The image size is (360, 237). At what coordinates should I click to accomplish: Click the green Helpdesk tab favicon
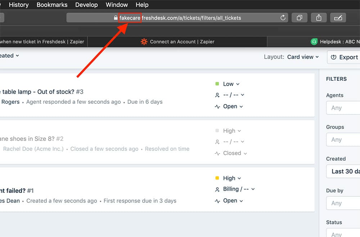coord(314,42)
